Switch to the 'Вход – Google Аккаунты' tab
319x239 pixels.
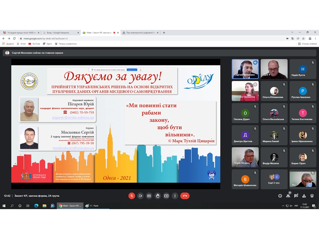click(61, 32)
